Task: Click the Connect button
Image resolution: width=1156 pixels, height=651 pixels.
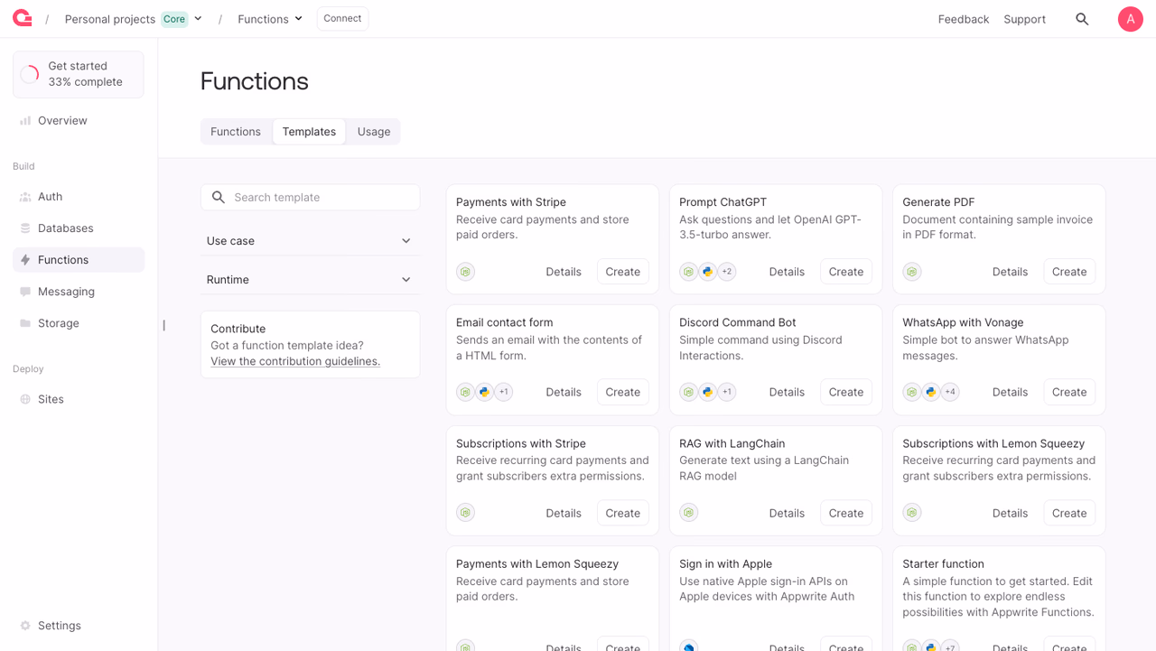Action: (x=342, y=18)
